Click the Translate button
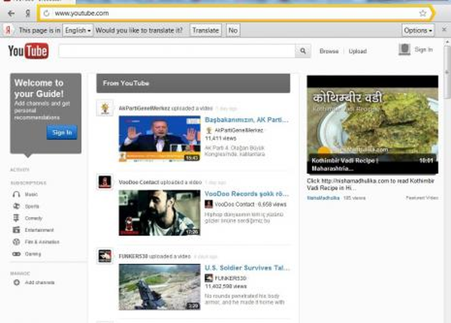This screenshot has height=323, width=451. [x=206, y=30]
